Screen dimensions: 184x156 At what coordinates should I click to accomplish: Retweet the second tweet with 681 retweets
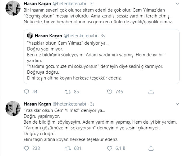[67, 149]
